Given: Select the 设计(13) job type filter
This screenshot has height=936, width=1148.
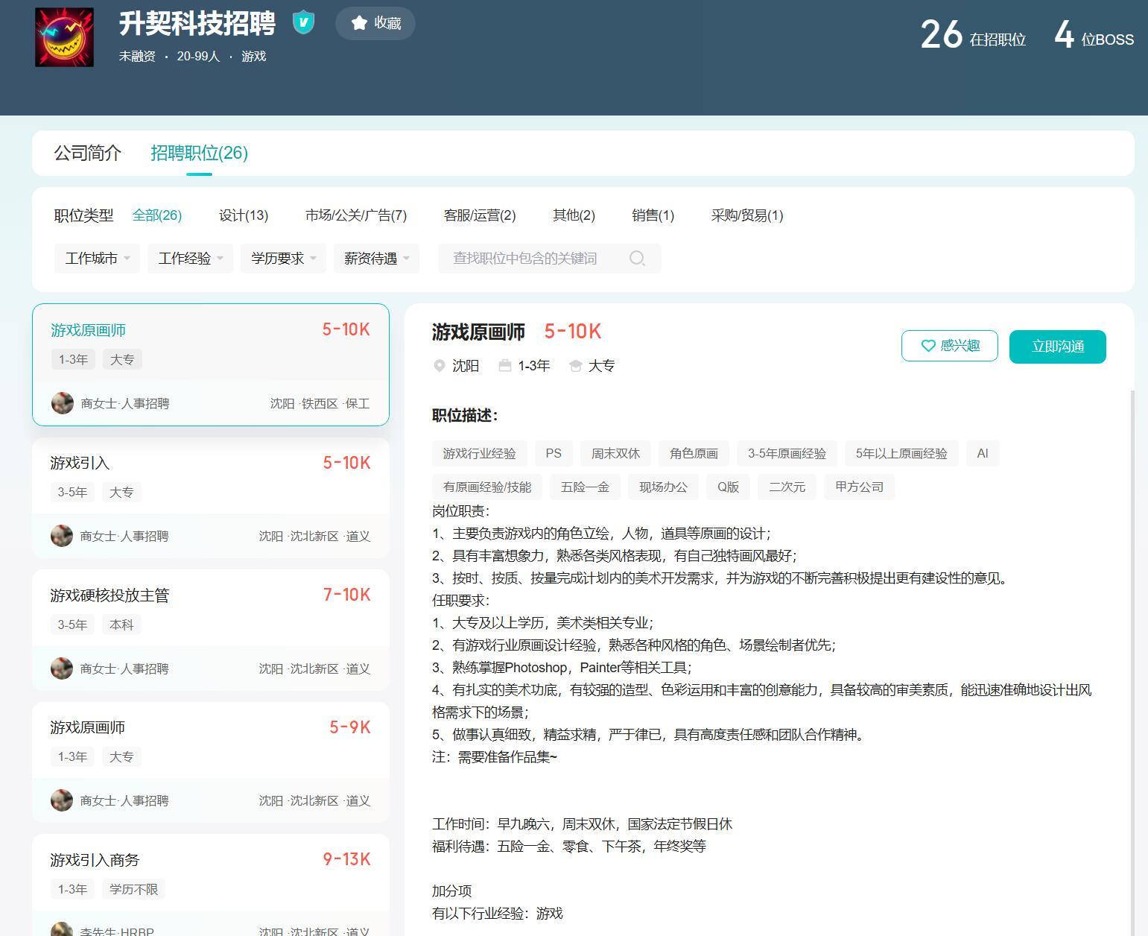Looking at the screenshot, I should (244, 215).
